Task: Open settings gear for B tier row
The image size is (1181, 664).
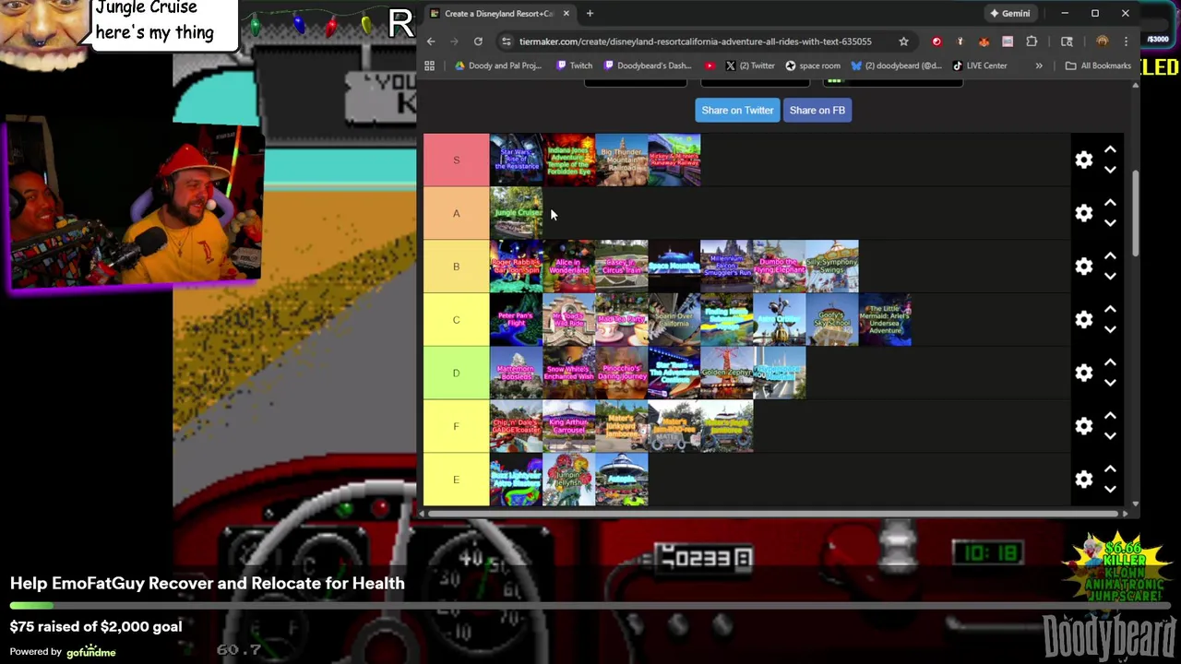Action: [x=1084, y=267]
